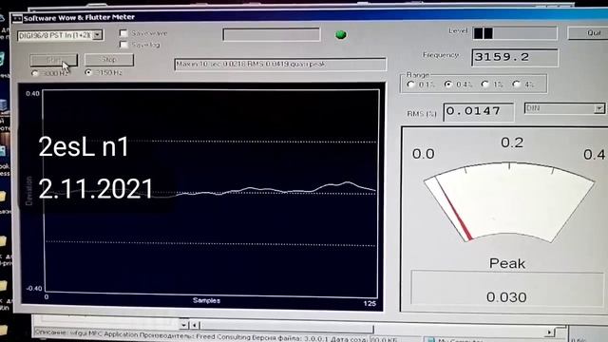
Task: Choose the 0.1% range option
Action: [x=410, y=85]
